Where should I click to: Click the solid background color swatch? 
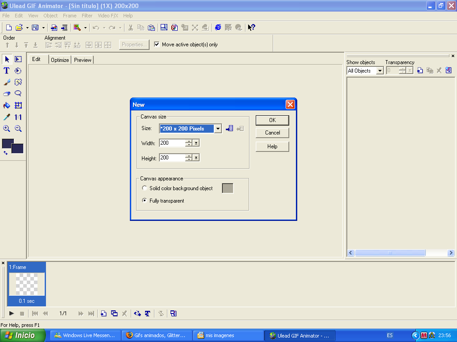pyautogui.click(x=228, y=188)
